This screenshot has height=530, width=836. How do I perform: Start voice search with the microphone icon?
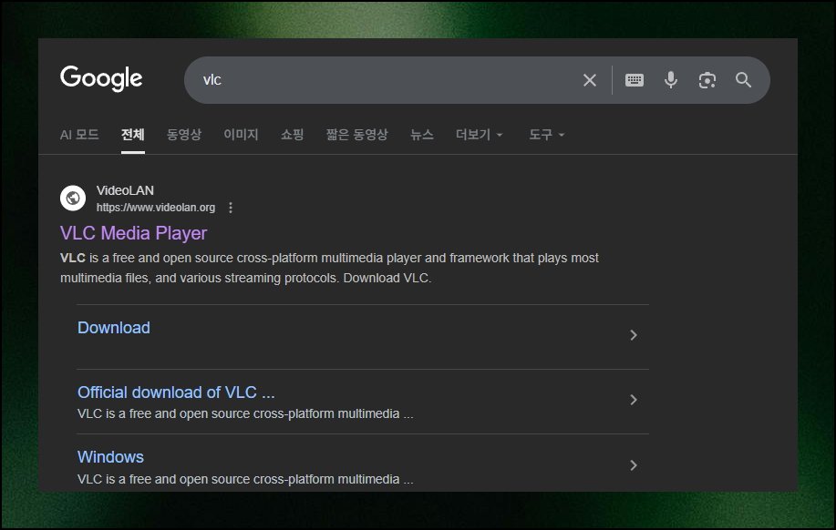[671, 80]
